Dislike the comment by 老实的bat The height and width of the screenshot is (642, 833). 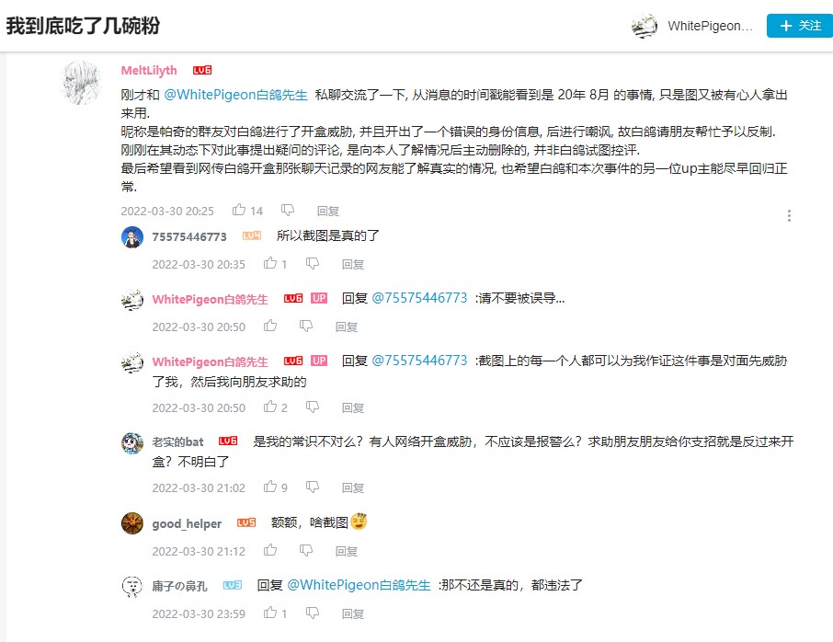click(313, 487)
